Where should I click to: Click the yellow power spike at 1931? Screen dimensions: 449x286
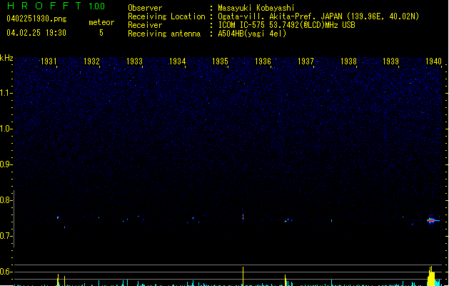click(58, 280)
